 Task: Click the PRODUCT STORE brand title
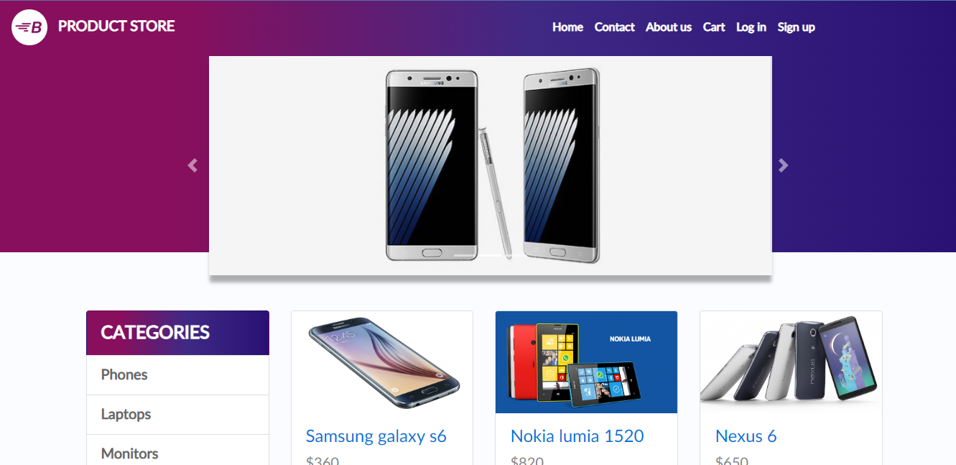[116, 27]
